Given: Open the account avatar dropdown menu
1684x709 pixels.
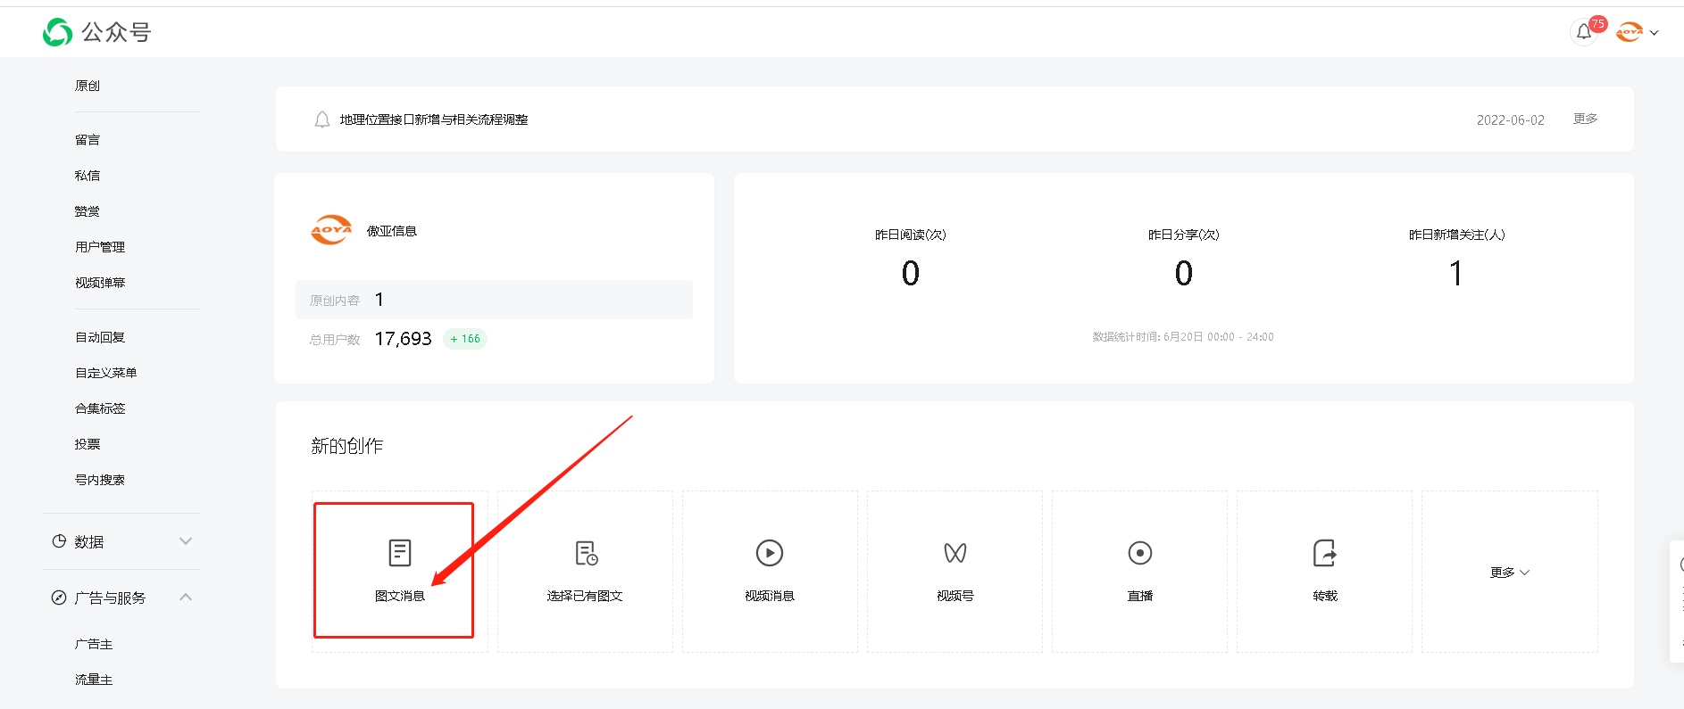Looking at the screenshot, I should pyautogui.click(x=1638, y=32).
